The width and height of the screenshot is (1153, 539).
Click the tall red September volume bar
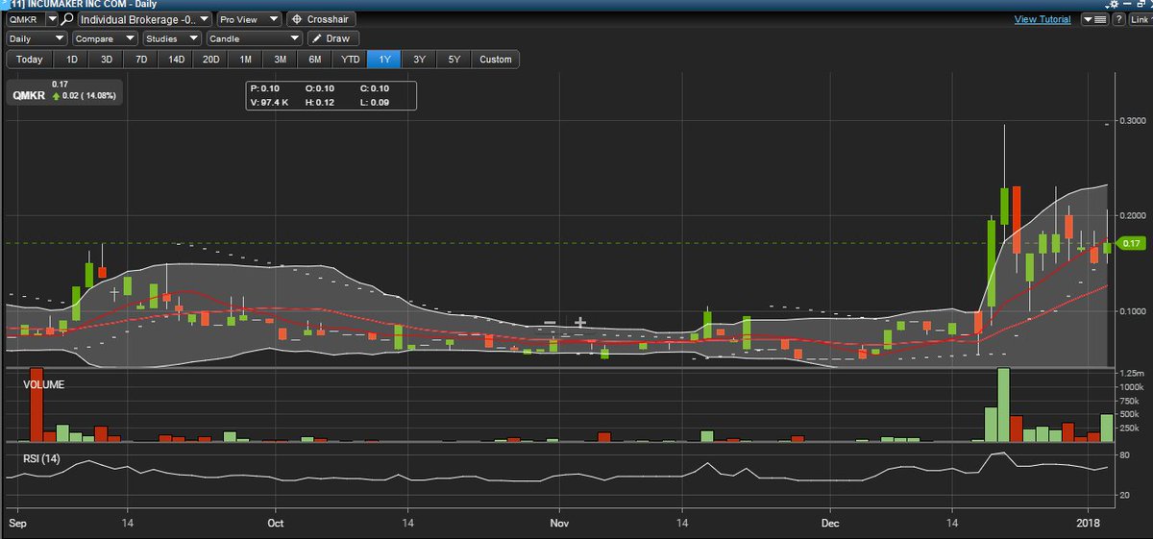coord(37,404)
